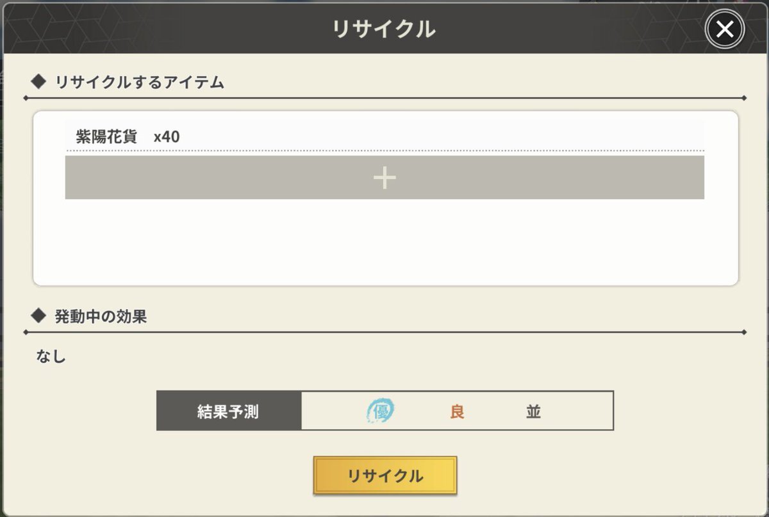The image size is (769, 517).
Task: Click the リサイクルするアイテム section heading
Action: (140, 82)
